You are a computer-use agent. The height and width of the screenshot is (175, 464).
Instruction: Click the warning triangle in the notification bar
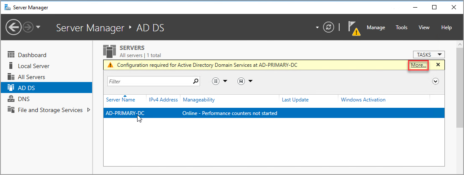110,65
